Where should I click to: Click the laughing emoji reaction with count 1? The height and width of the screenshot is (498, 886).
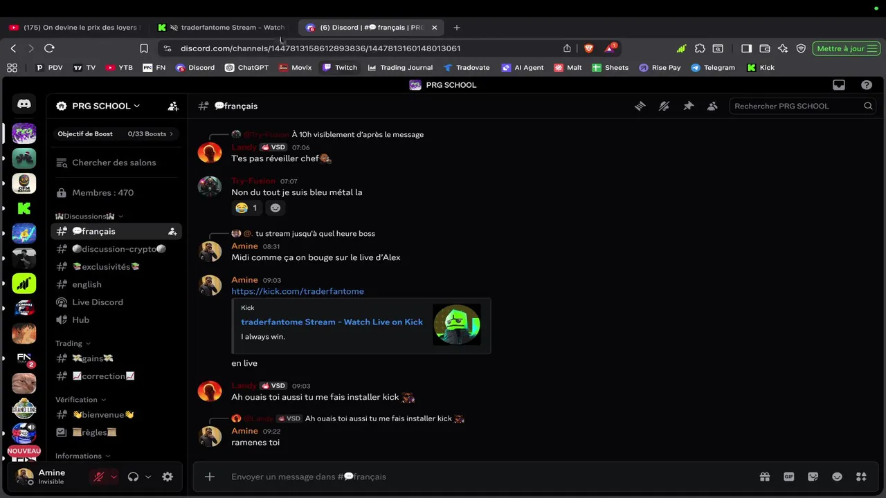pos(246,207)
